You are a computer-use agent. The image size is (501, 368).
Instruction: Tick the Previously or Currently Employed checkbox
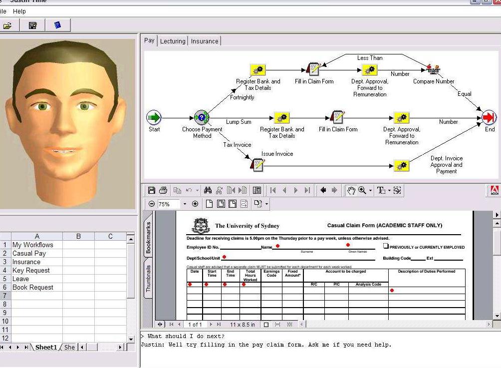point(386,246)
